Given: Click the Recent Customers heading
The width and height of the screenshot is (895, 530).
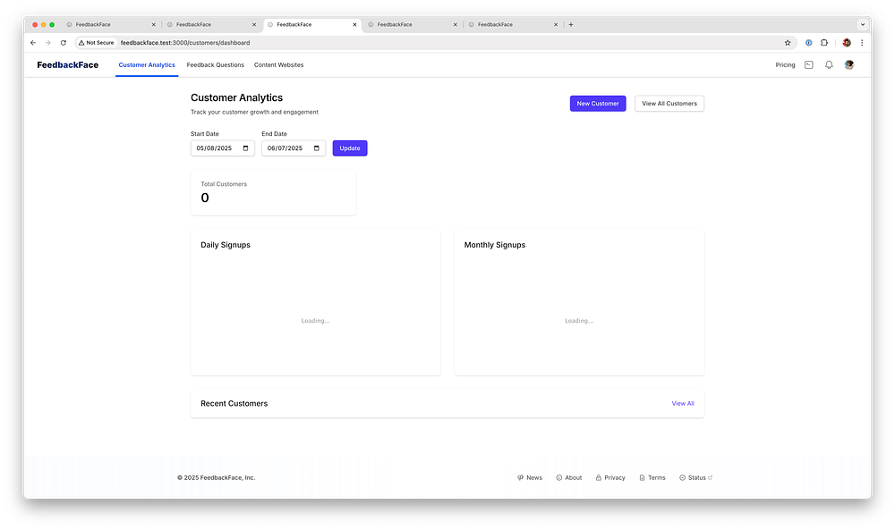Looking at the screenshot, I should (234, 403).
